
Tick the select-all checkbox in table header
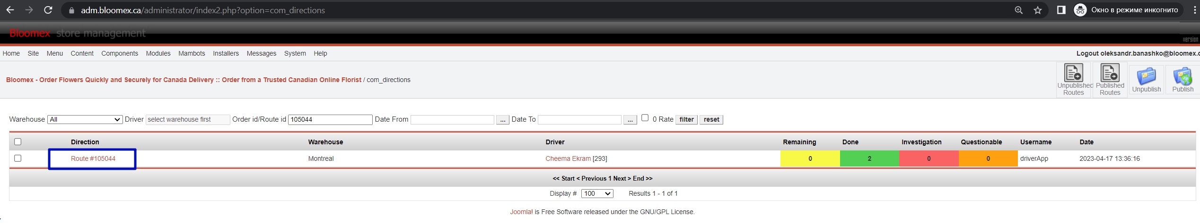[18, 141]
